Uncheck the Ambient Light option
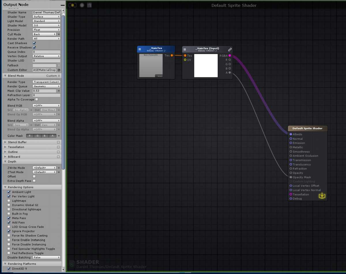Screen dimensions: 346x274 point(9,192)
